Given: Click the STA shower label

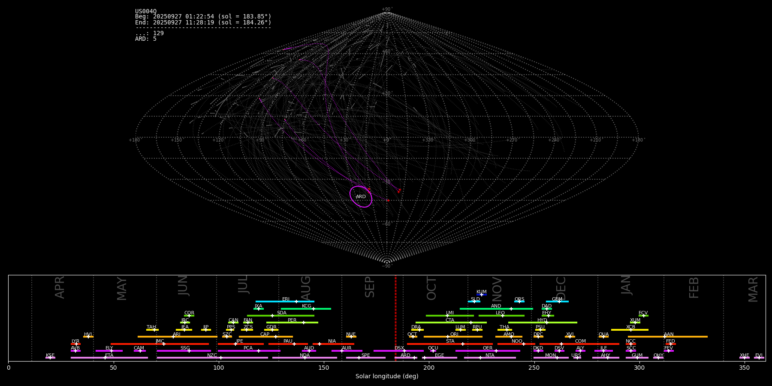Looking at the screenshot, I should pos(450,341).
